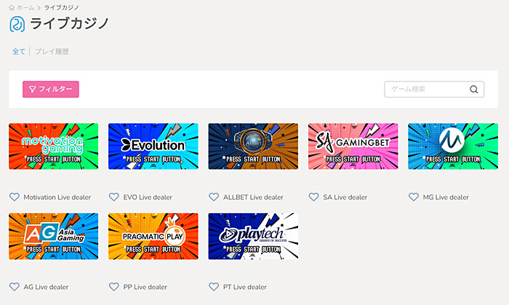The height and width of the screenshot is (305, 509).
Task: Switch to the プレイ履歴 tab
Action: click(x=52, y=52)
